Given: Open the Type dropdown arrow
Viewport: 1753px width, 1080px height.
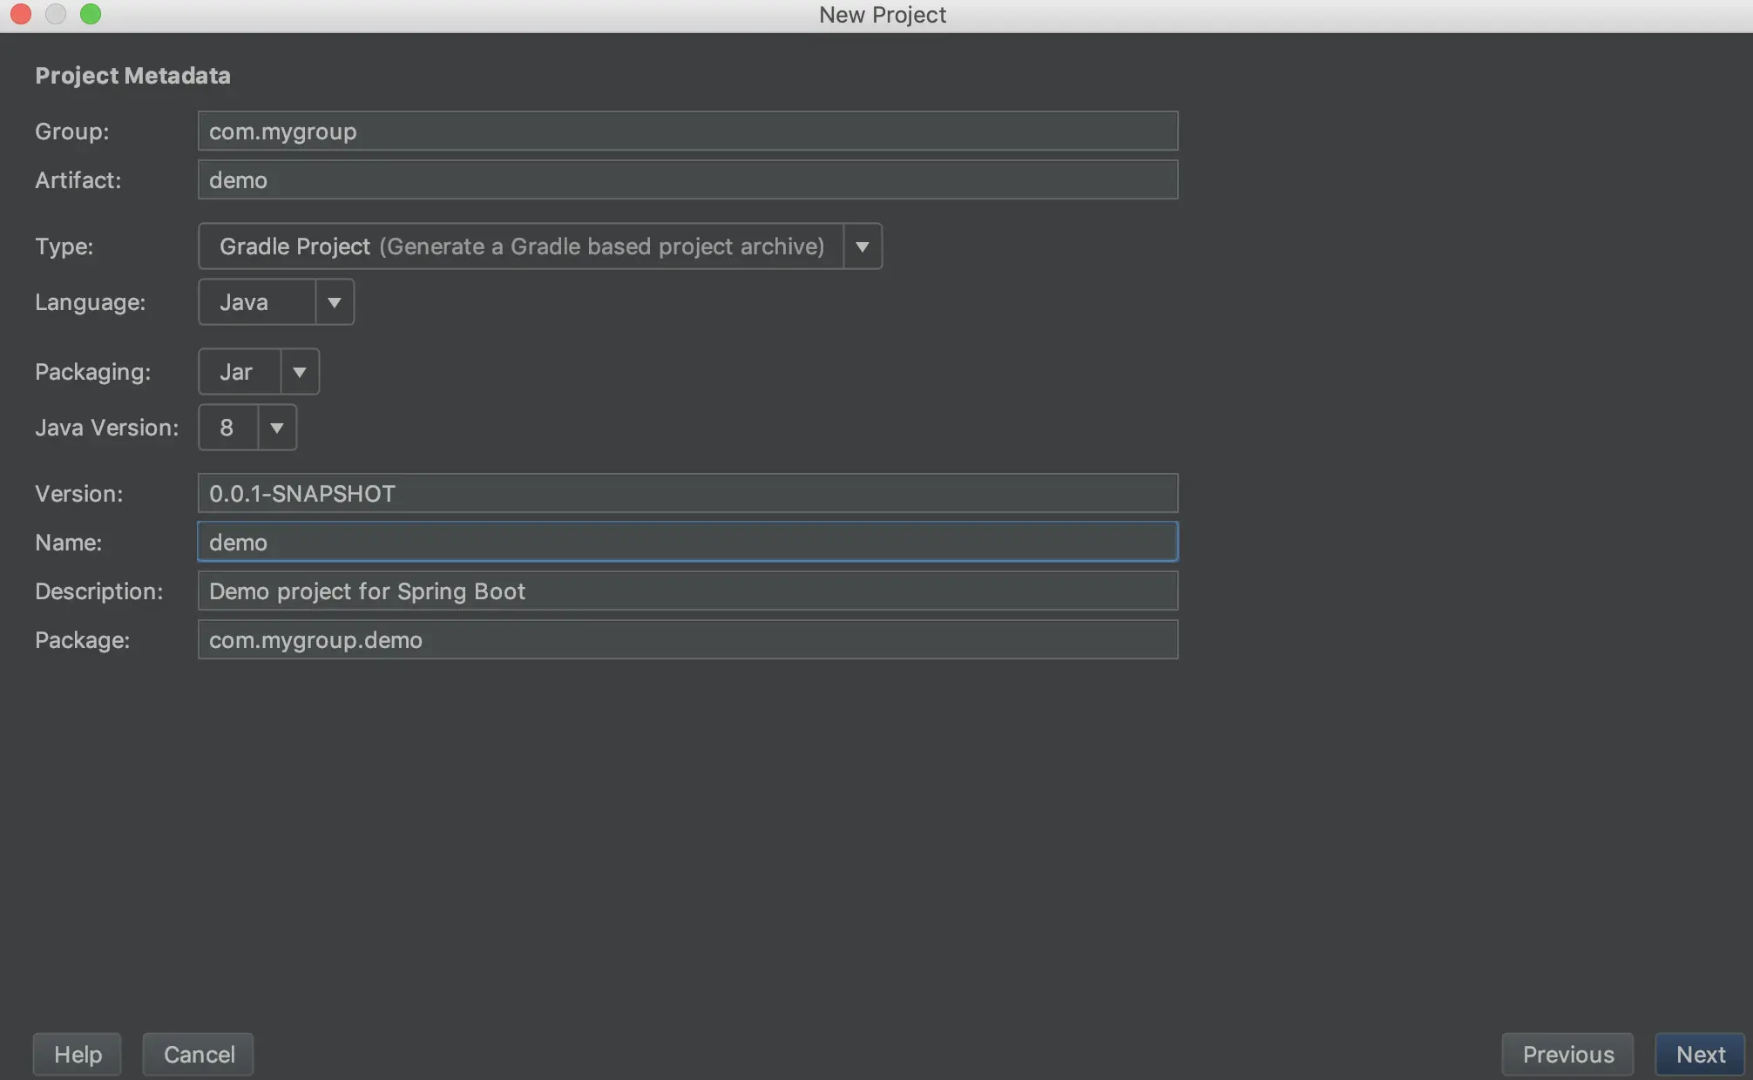Looking at the screenshot, I should pyautogui.click(x=862, y=246).
